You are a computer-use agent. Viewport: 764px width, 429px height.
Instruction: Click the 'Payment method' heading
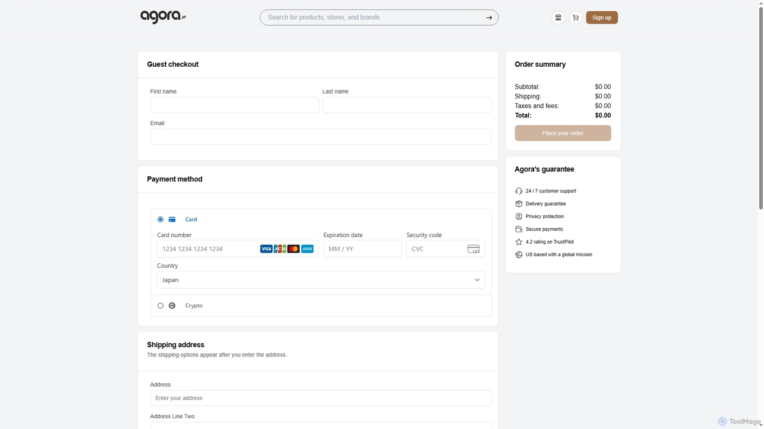[x=174, y=179]
